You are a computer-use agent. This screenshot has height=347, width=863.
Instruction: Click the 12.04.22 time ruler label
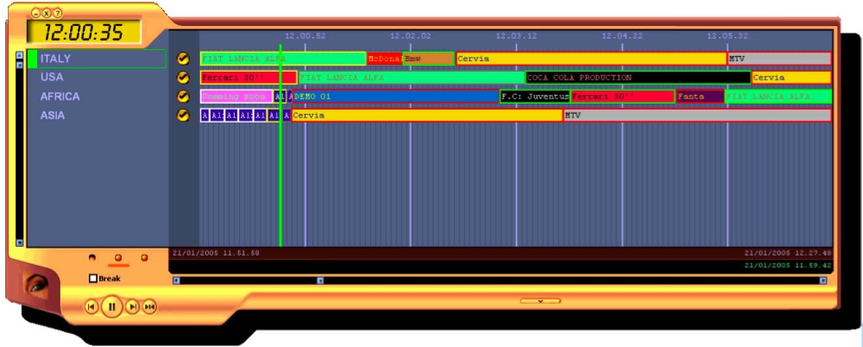click(x=622, y=36)
